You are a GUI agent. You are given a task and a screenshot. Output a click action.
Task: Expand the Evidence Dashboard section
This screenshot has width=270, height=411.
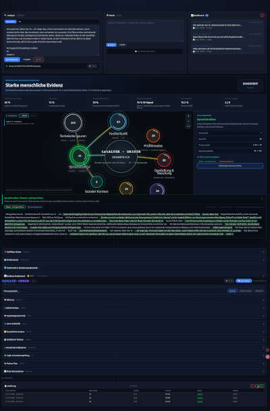pos(134,276)
